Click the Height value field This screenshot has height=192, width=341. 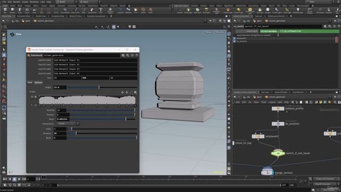(60, 87)
